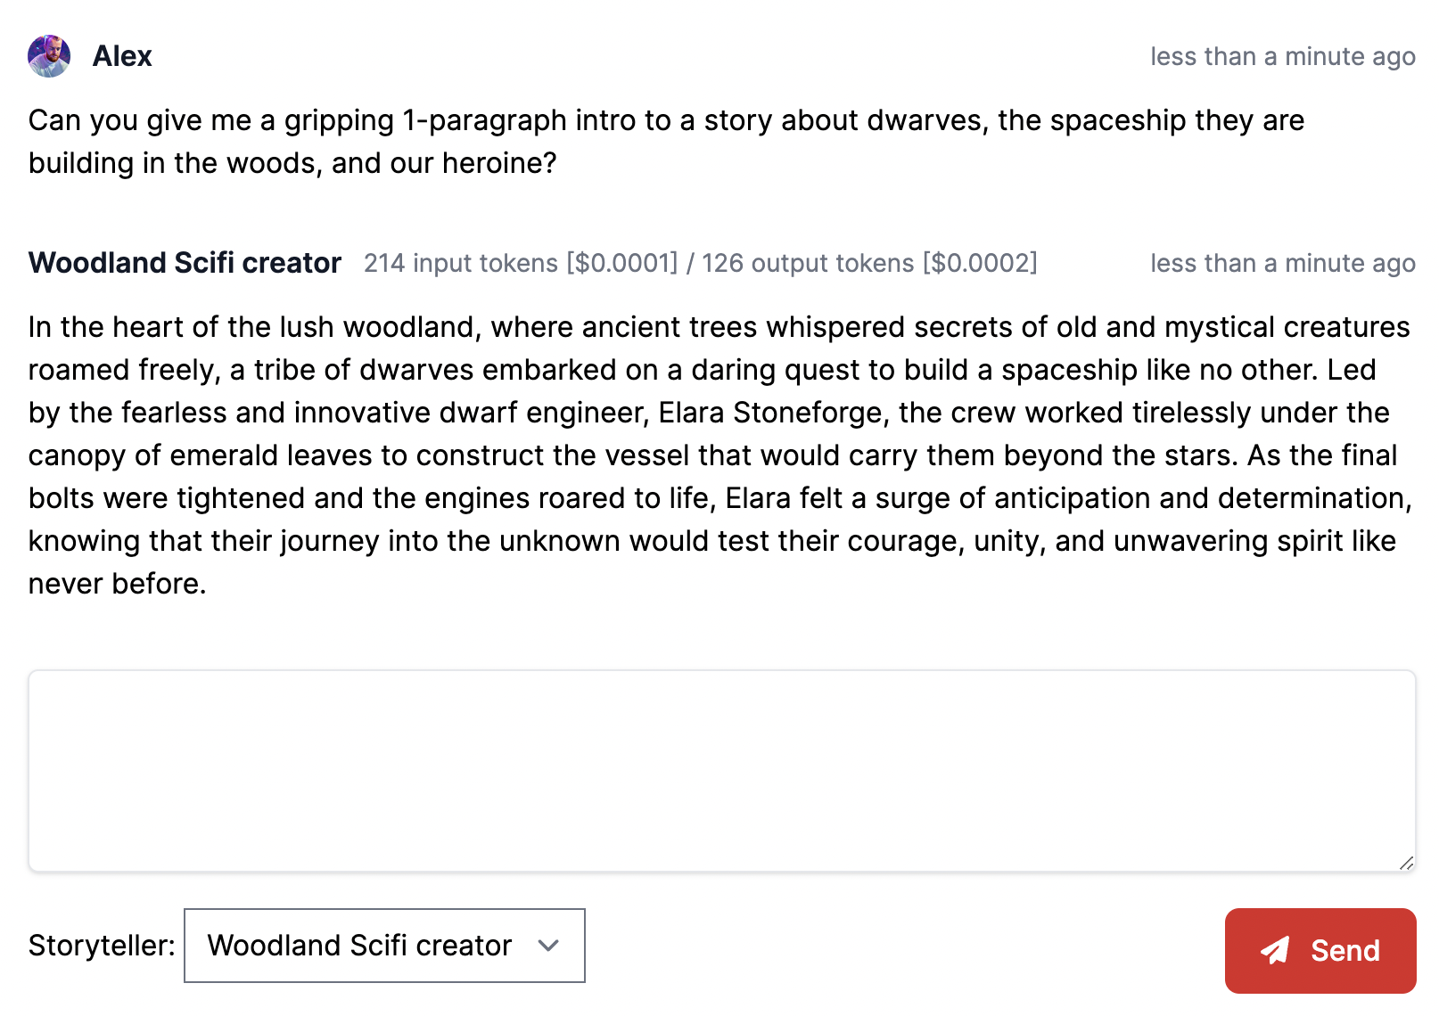Click the paper plane icon on Send
Screen dimensions: 1439x1016
tap(1275, 951)
